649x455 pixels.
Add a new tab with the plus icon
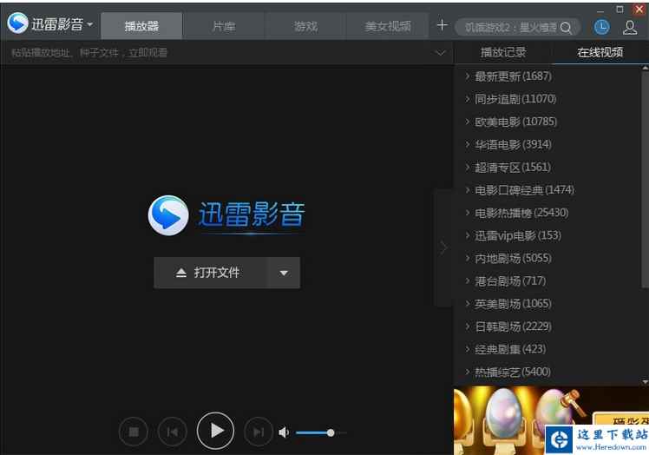(442, 25)
